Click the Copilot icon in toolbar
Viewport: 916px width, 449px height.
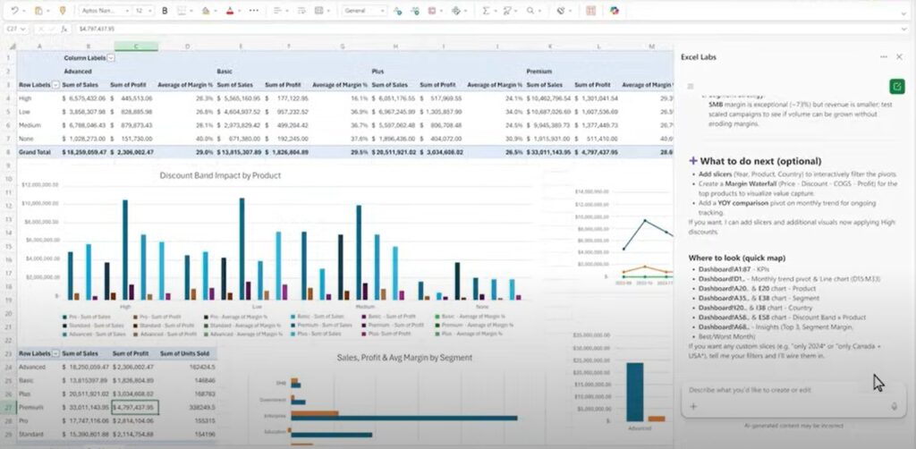[615, 11]
